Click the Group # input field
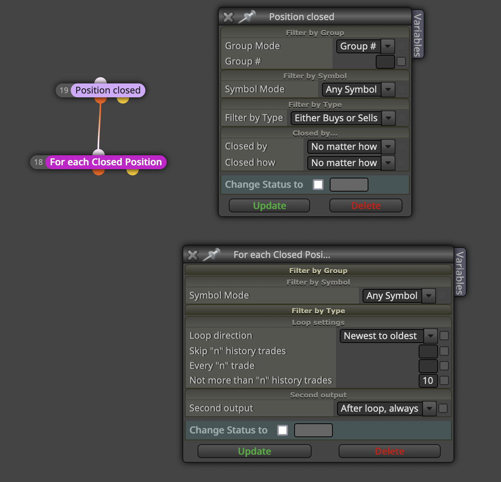Viewport: 501px width, 482px height. click(385, 62)
